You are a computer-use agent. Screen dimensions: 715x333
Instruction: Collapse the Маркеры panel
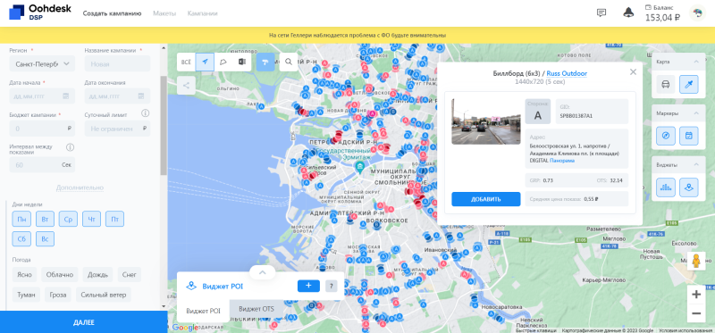tap(696, 113)
